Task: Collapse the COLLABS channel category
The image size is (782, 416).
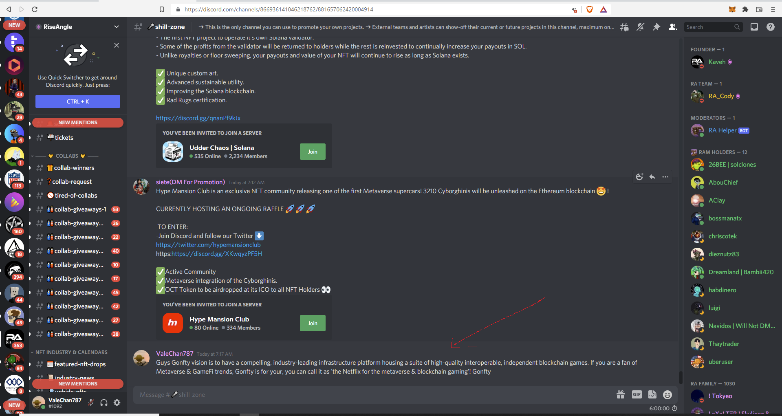Action: (x=66, y=156)
